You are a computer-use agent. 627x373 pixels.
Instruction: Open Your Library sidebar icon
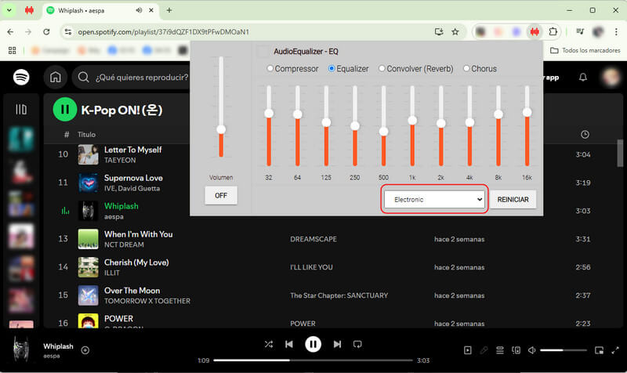coord(21,109)
